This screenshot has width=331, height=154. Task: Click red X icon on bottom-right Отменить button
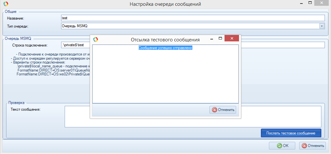(x=304, y=146)
